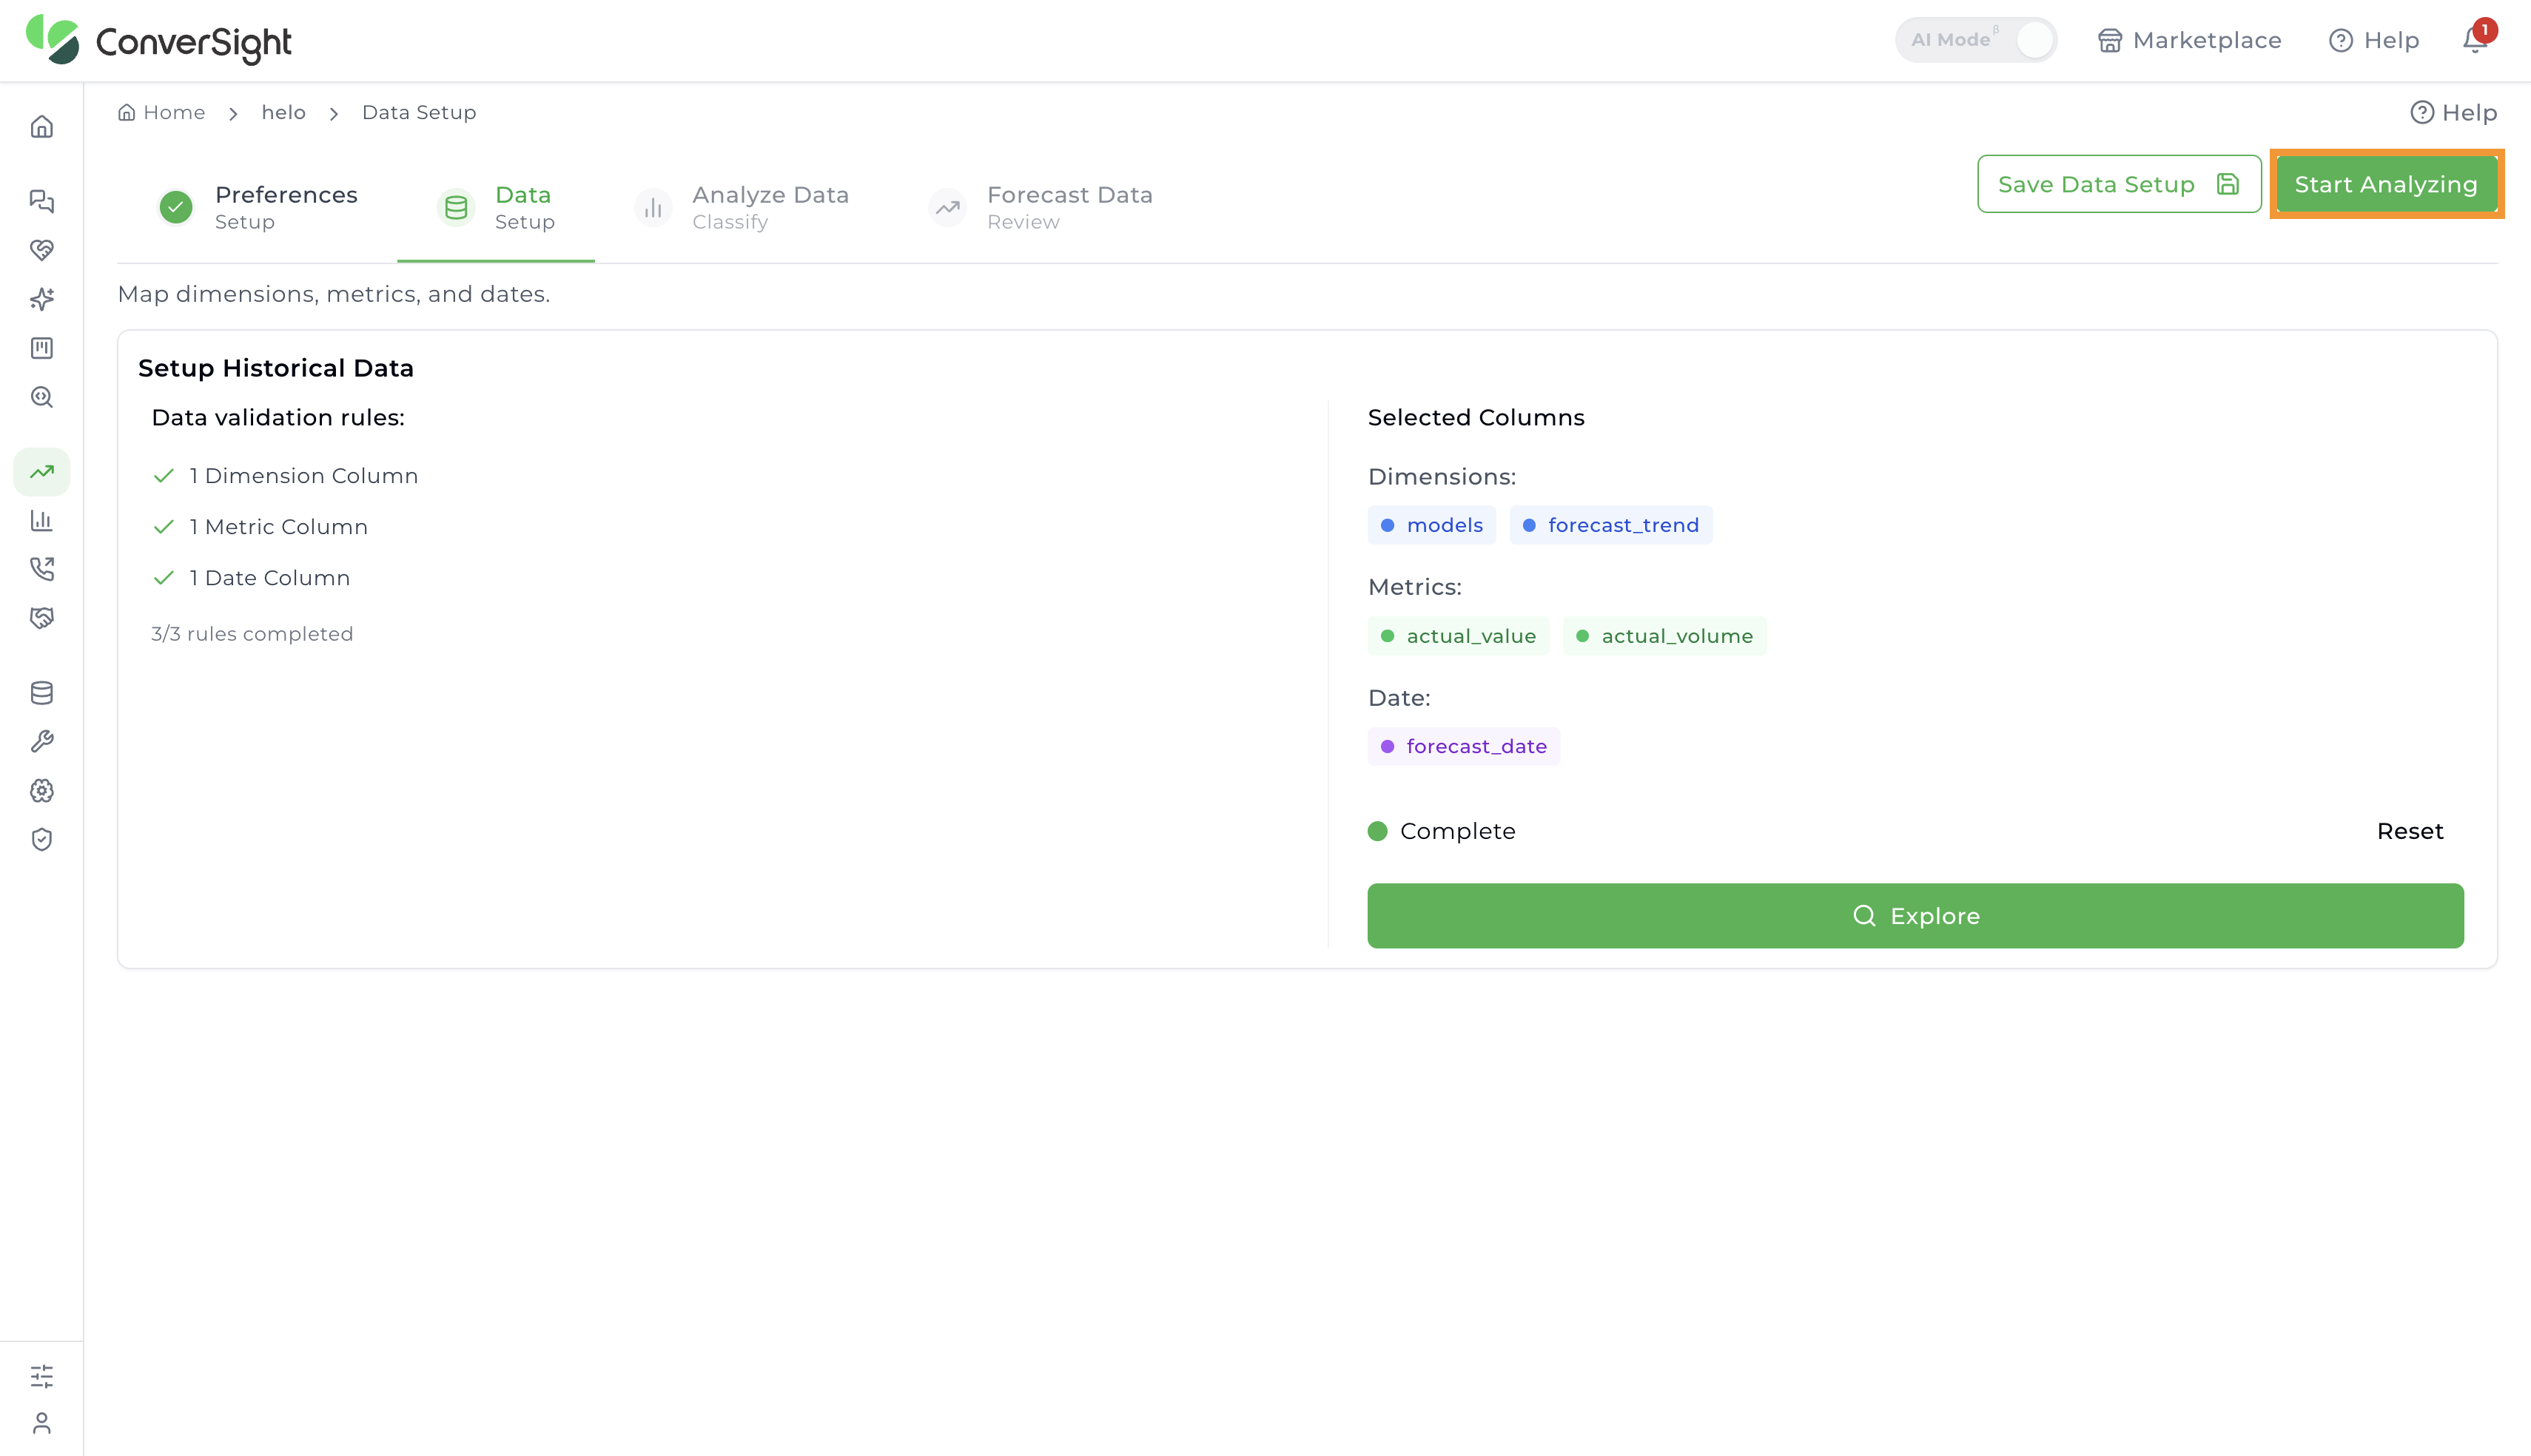Click the heart pulse sidebar icon
Screen dimensions: 2531x1456
(x=41, y=250)
